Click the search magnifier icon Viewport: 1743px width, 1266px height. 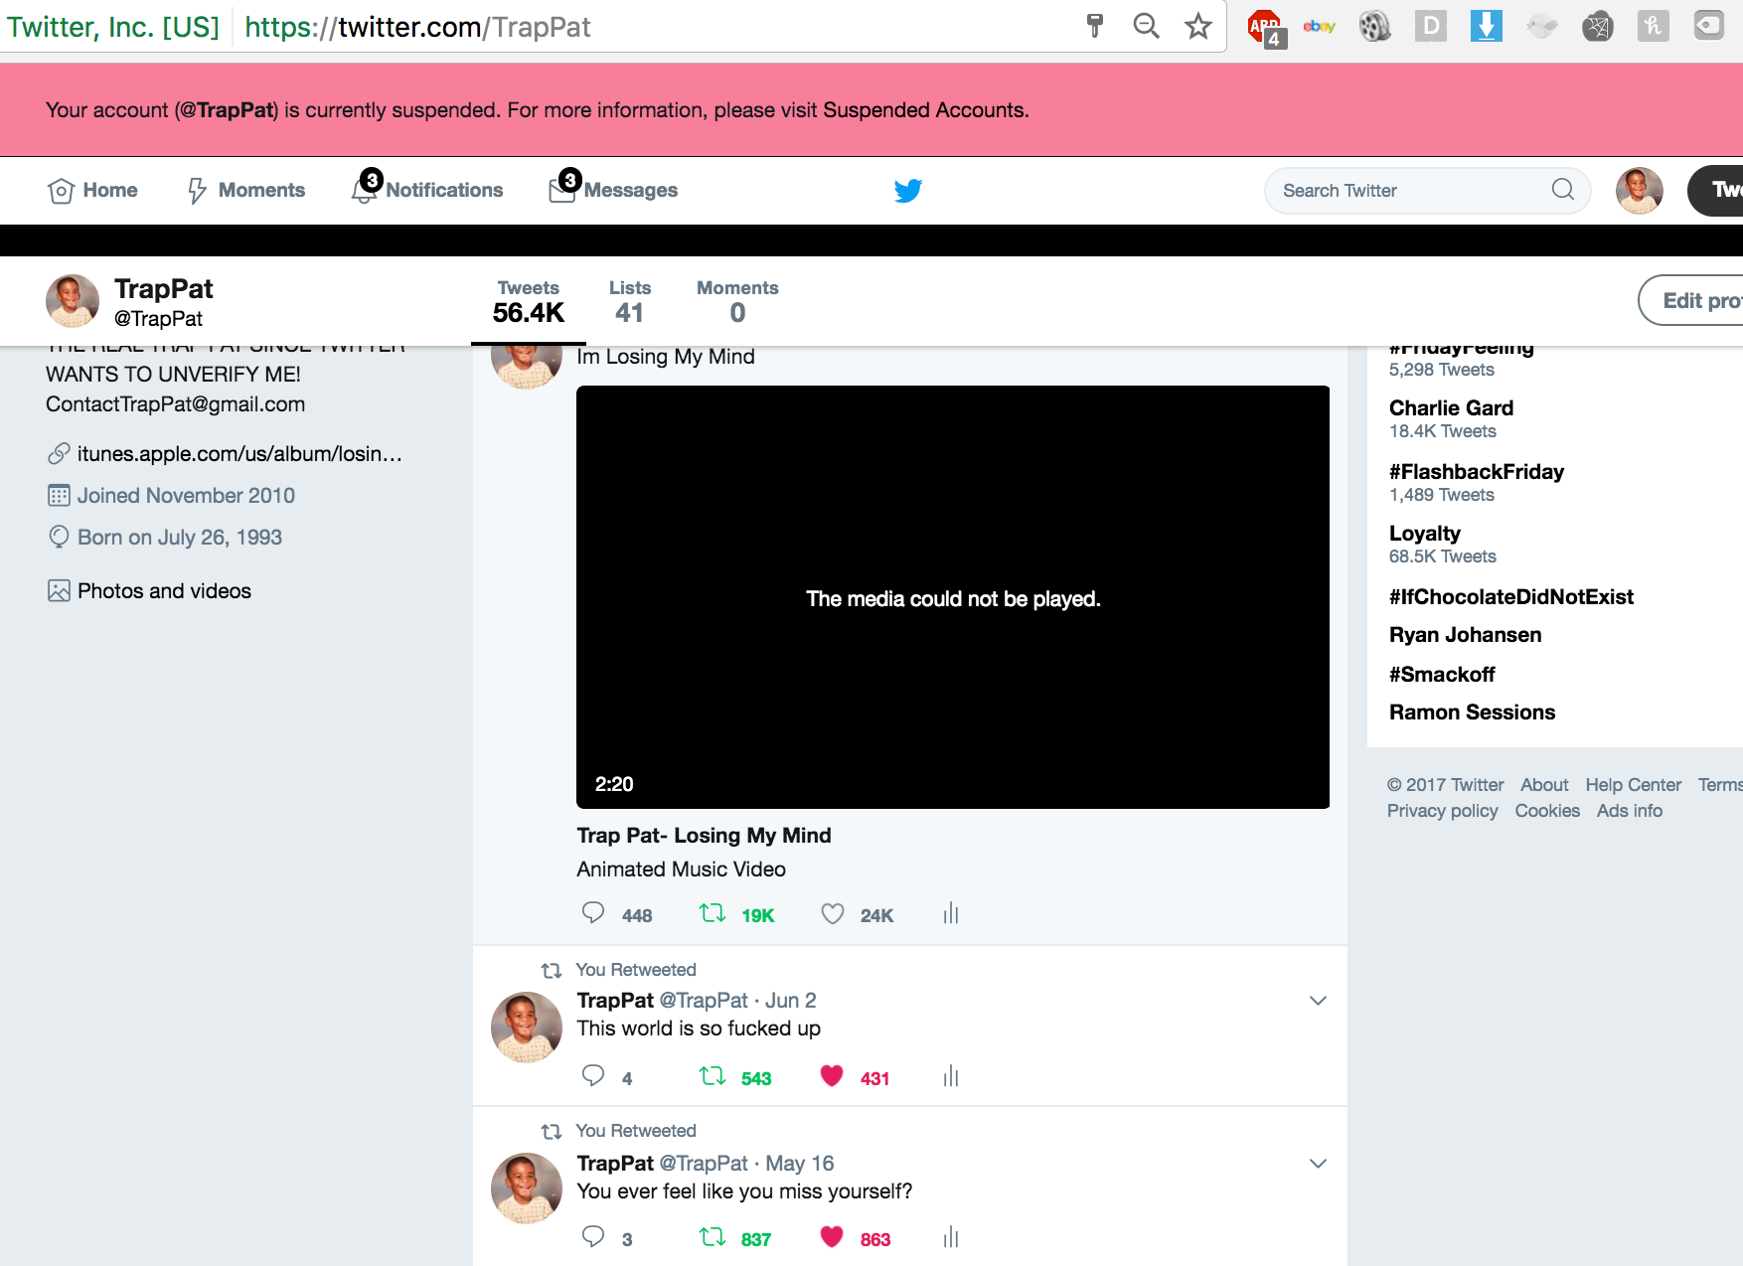1563,189
